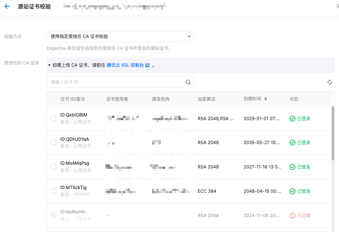Select radio button for certificate QDHJ0YqA
This screenshot has width=339, height=237.
[53, 143]
